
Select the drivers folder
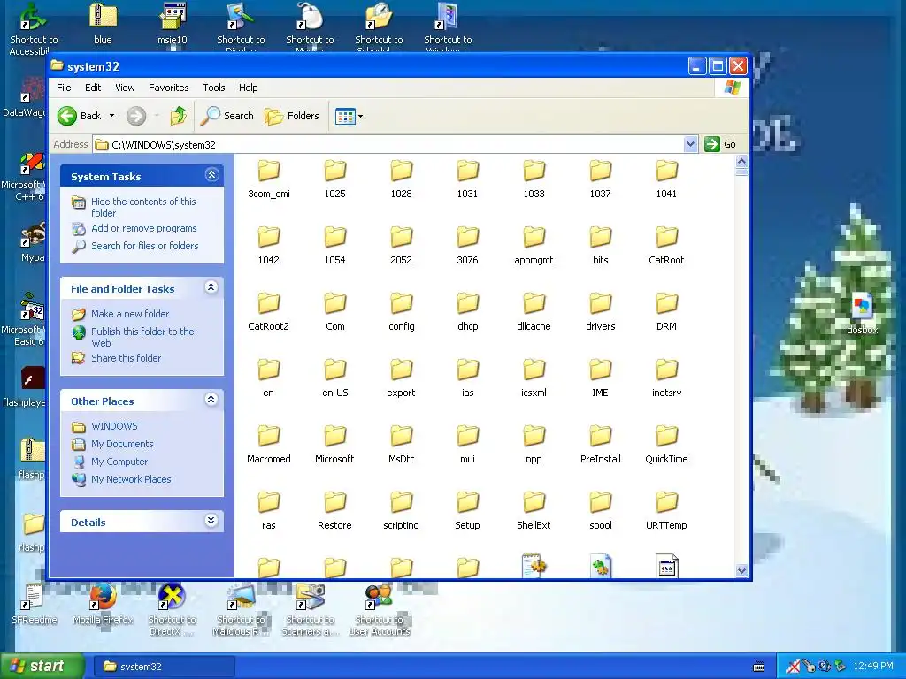click(601, 312)
